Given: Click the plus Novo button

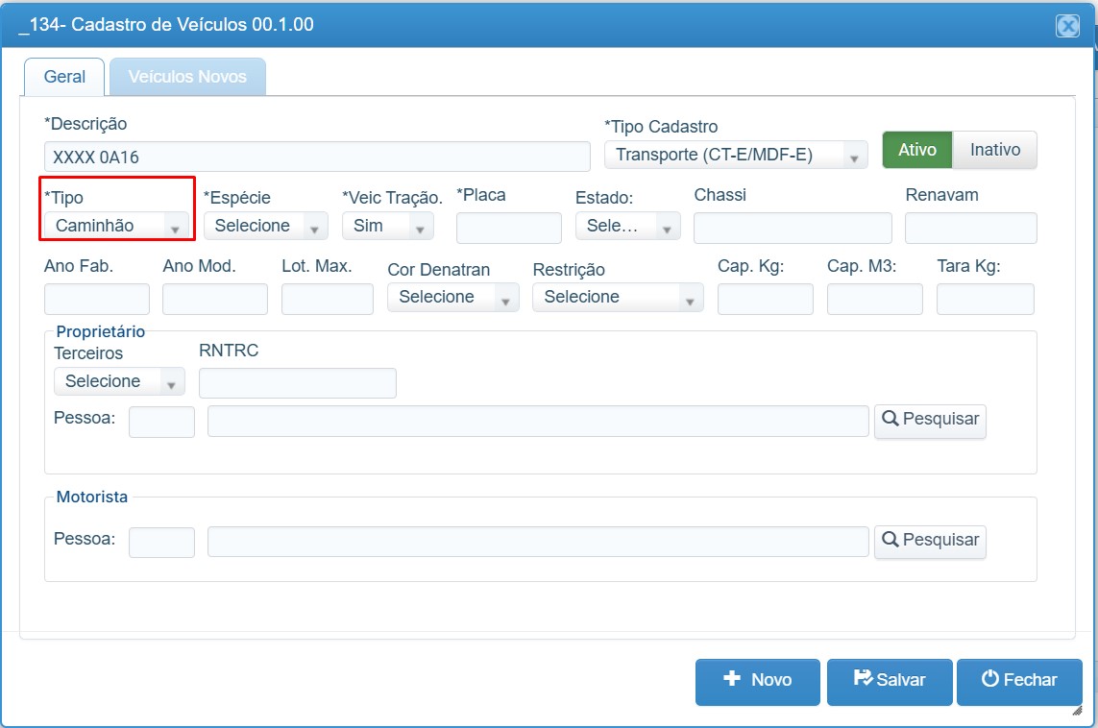Looking at the screenshot, I should 758,681.
